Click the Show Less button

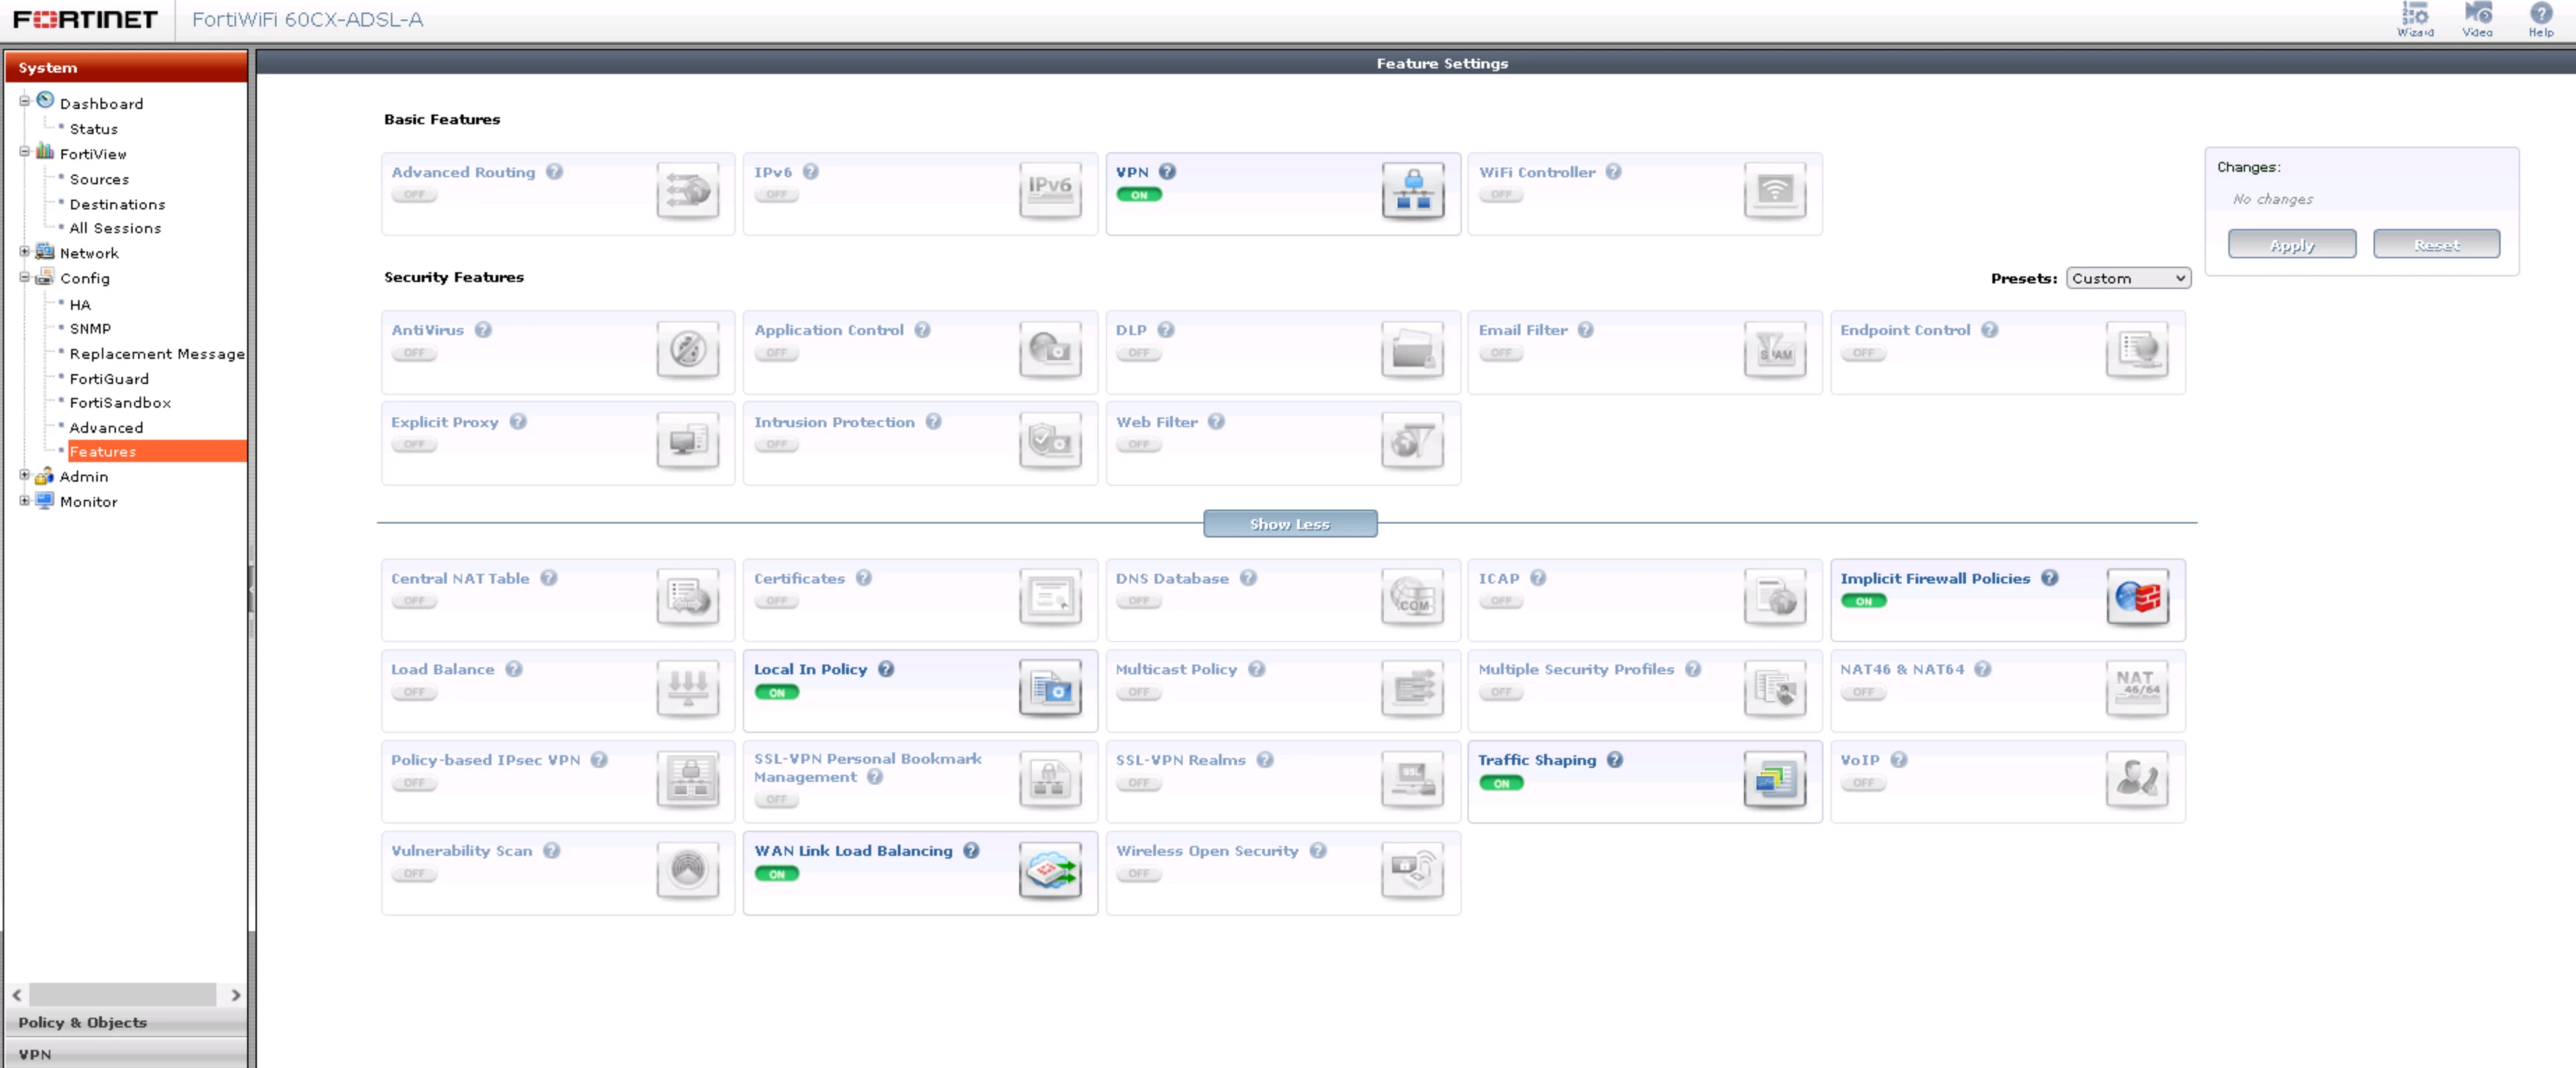tap(1290, 524)
